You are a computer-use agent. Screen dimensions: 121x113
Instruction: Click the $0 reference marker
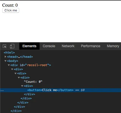[x=83, y=90]
